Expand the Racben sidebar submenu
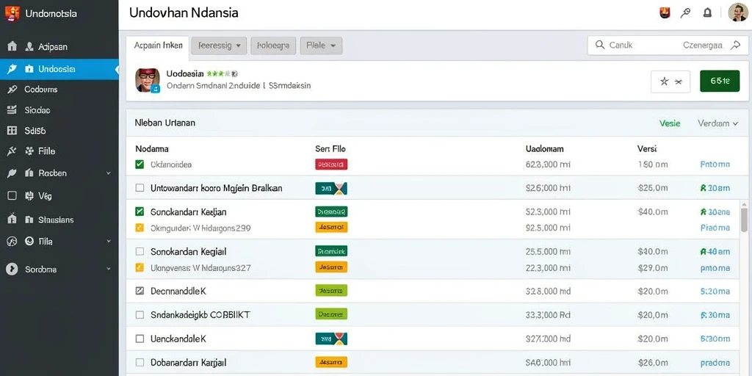The height and width of the screenshot is (376, 752). [x=109, y=173]
